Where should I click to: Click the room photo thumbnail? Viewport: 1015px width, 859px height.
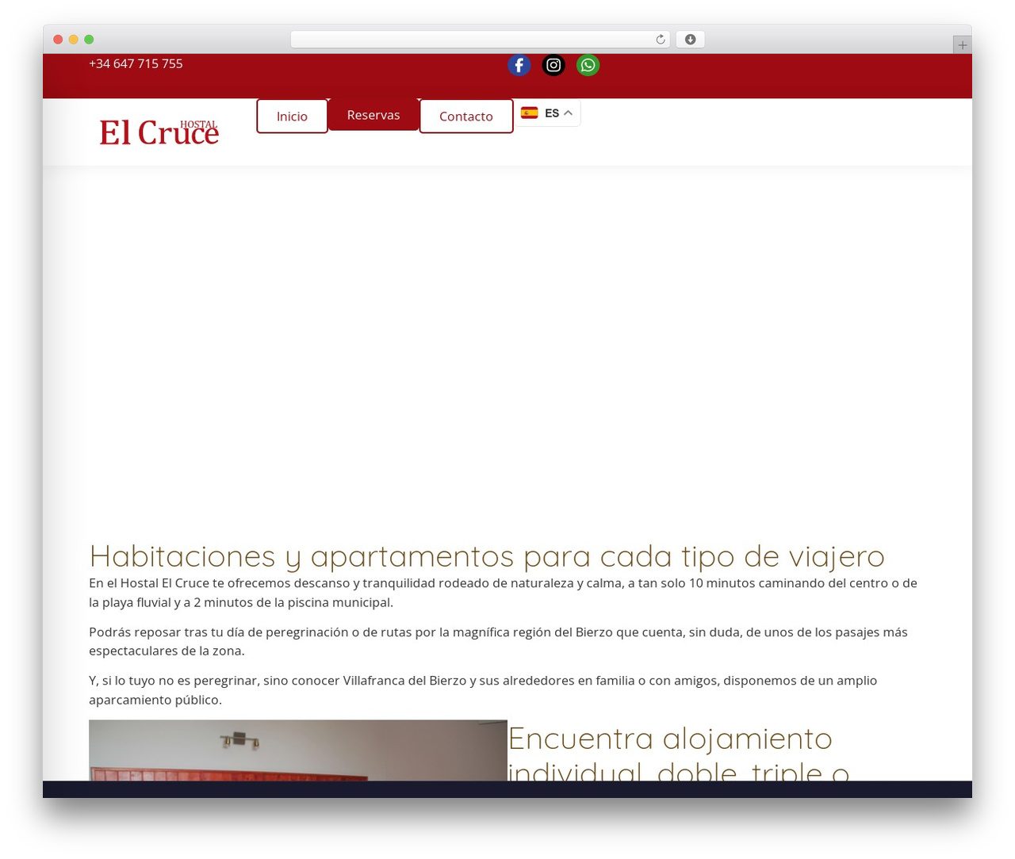coord(298,750)
